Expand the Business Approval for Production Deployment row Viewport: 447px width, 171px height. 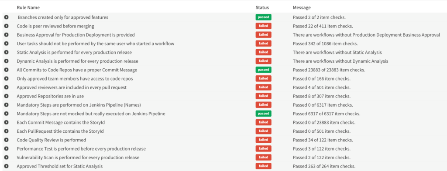tap(6, 35)
